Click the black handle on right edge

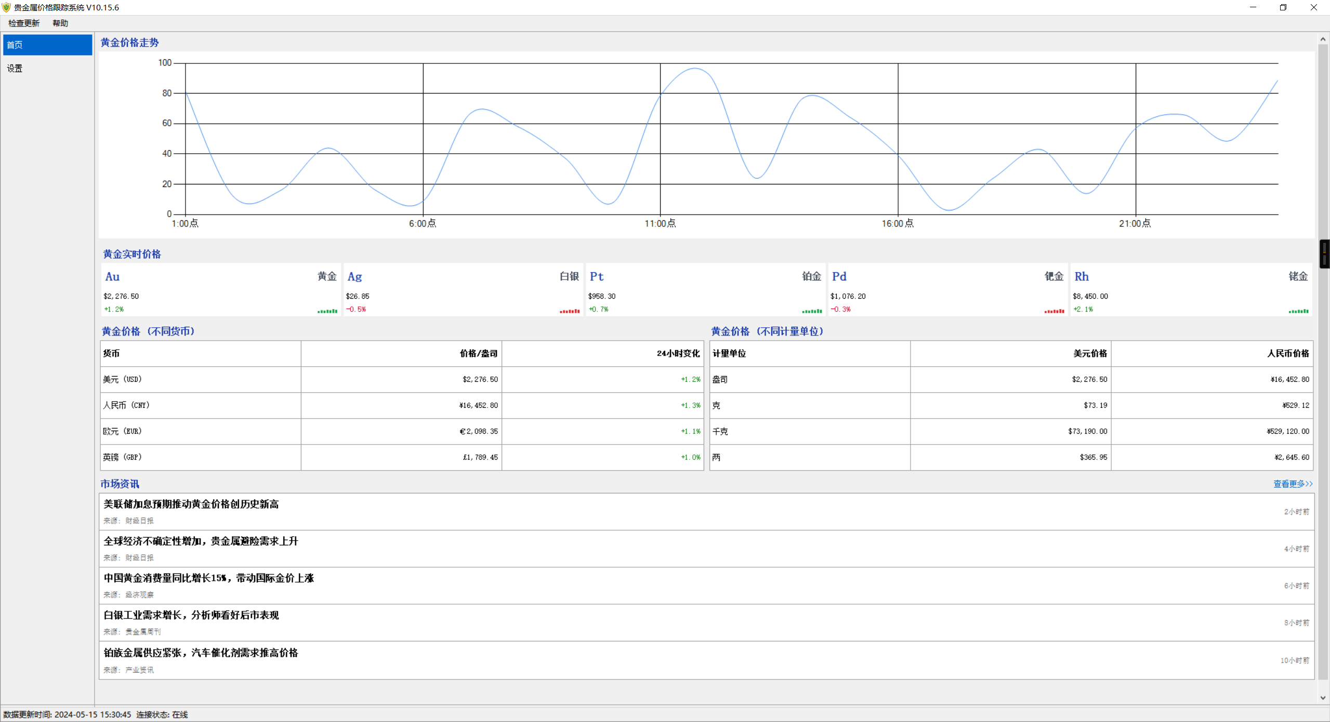(x=1325, y=253)
